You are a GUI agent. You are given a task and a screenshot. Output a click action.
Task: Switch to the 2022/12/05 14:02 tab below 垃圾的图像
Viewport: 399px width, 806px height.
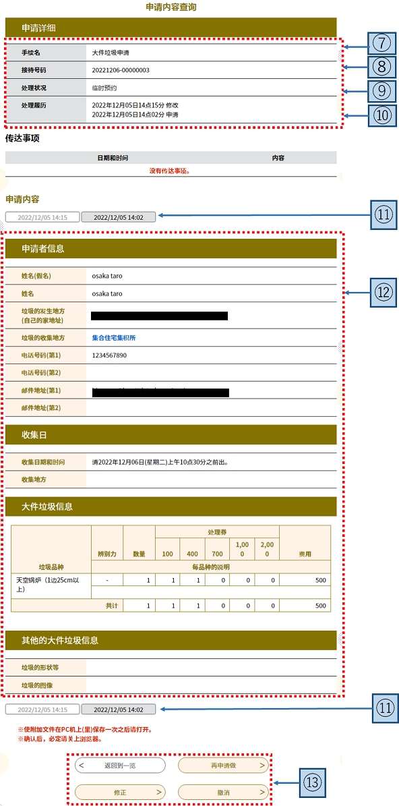pos(118,710)
